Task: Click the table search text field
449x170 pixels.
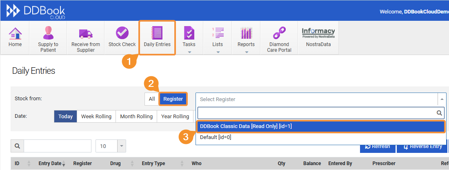Action: click(58, 146)
